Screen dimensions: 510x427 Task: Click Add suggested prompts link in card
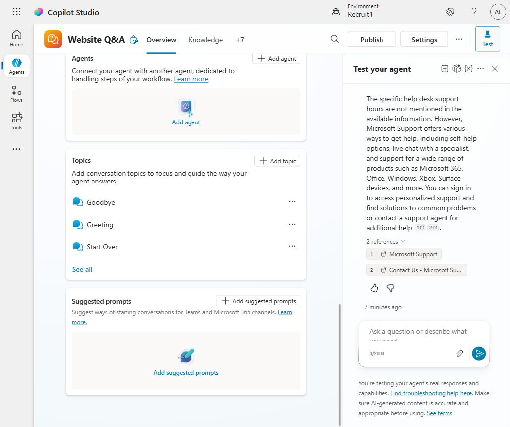click(186, 373)
